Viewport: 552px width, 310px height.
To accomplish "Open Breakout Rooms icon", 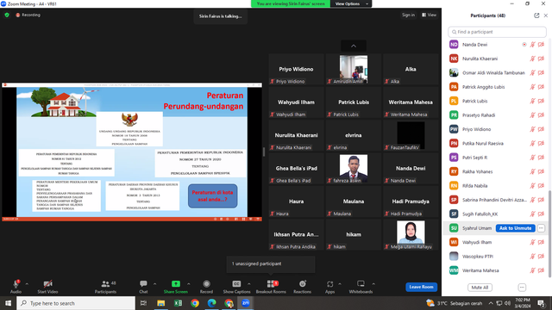I will click(x=271, y=283).
